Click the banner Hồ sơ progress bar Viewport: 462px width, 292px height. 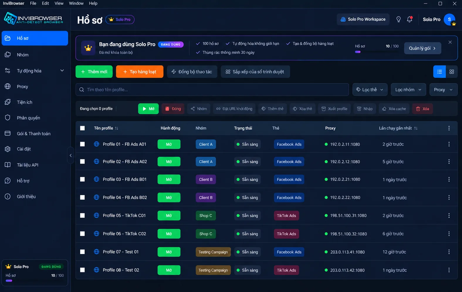[x=377, y=52]
